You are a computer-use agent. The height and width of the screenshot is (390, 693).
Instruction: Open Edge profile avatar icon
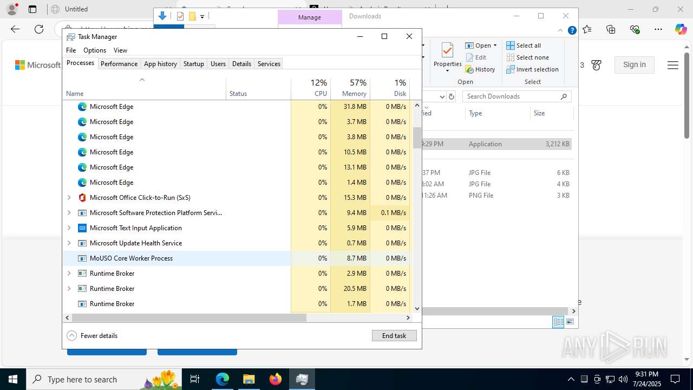tap(13, 9)
